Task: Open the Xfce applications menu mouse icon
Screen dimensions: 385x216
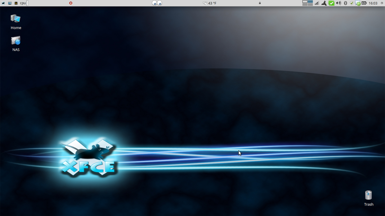Action: [x=3, y=3]
